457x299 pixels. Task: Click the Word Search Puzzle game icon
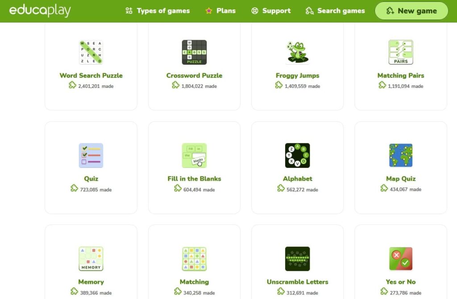[x=91, y=52]
